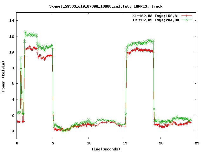Click the green line sample in legend
Image resolution: width=203 pixels, height=152 pixels.
187,20
